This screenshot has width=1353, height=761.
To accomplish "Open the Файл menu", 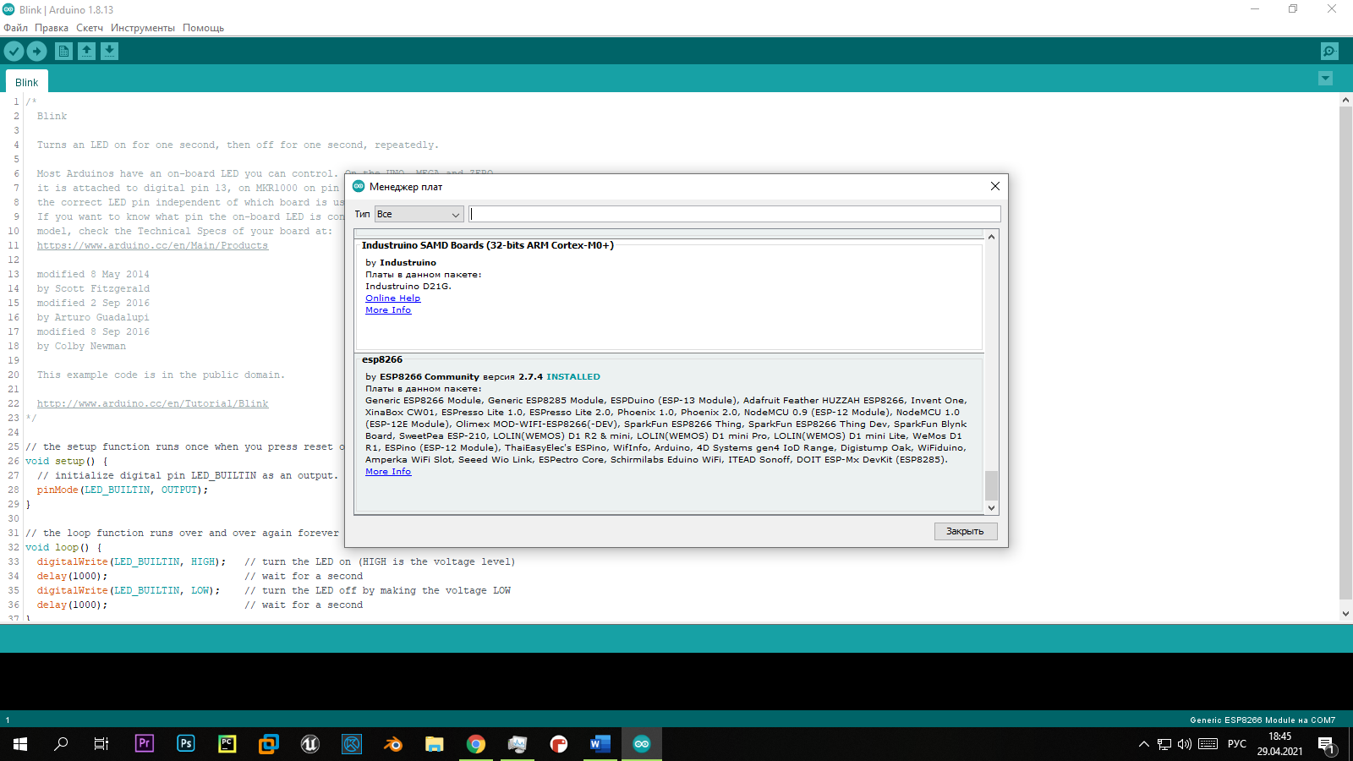I will (x=15, y=28).
